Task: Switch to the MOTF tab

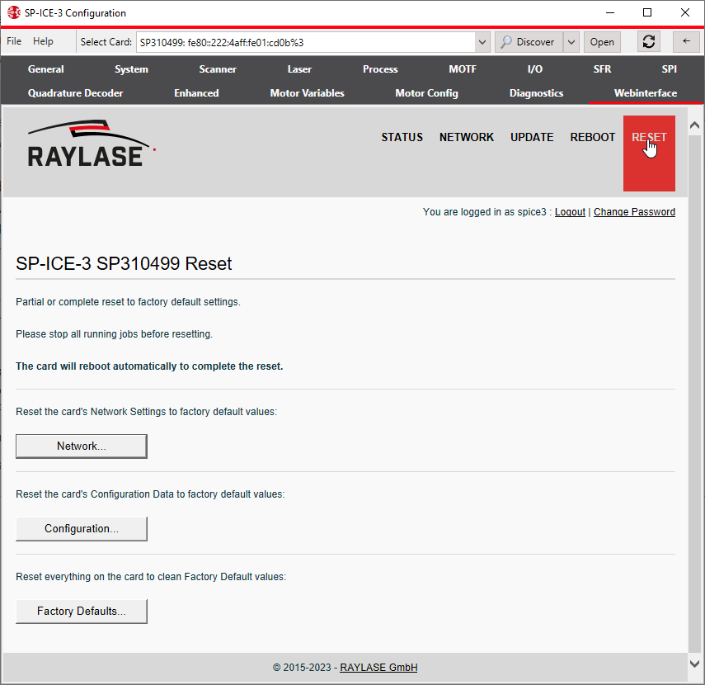Action: point(463,68)
